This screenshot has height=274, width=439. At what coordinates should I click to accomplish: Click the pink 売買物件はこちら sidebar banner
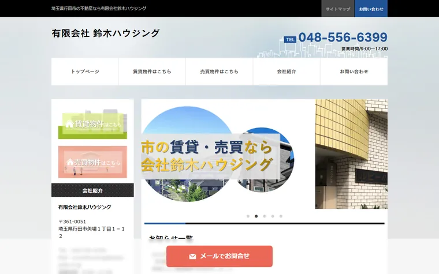pyautogui.click(x=92, y=162)
